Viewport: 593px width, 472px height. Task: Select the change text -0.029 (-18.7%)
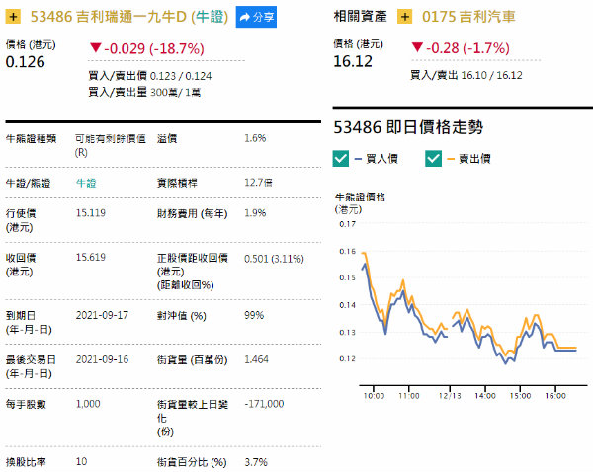(x=154, y=48)
